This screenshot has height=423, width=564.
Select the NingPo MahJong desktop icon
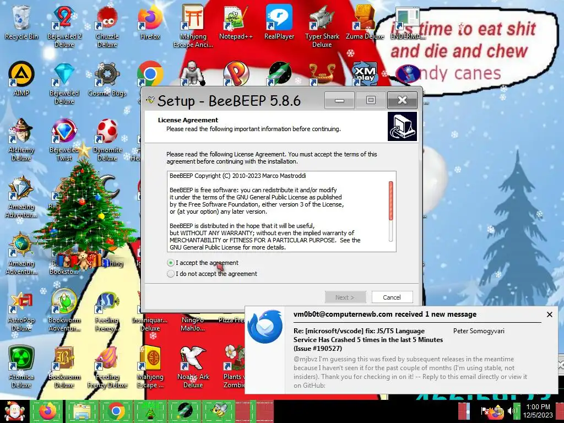(193, 324)
